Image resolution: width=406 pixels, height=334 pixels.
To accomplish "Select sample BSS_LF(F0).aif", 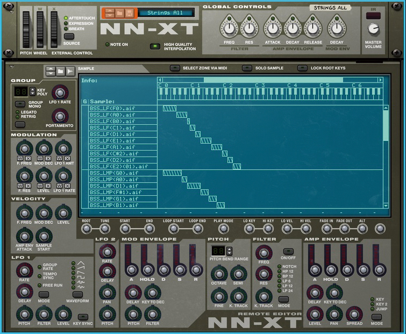I will pyautogui.click(x=123, y=108).
